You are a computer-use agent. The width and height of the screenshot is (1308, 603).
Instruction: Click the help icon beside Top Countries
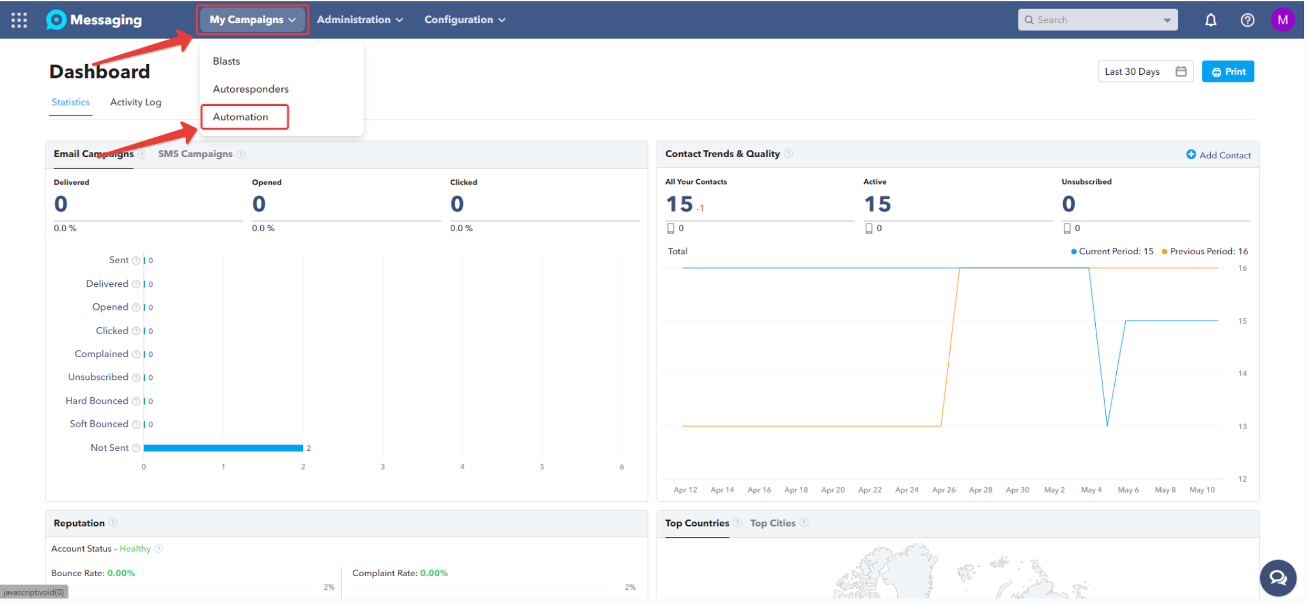coord(737,523)
